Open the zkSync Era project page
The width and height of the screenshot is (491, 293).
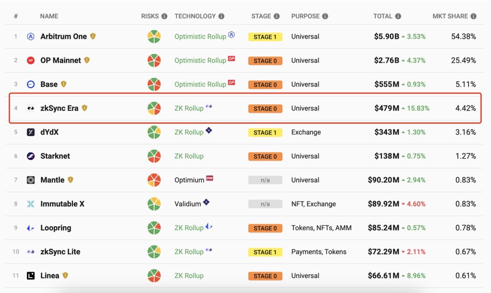click(x=59, y=108)
